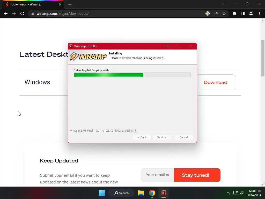Select the Downloads - Winamp tab
This screenshot has height=199, width=265.
tap(33, 4)
